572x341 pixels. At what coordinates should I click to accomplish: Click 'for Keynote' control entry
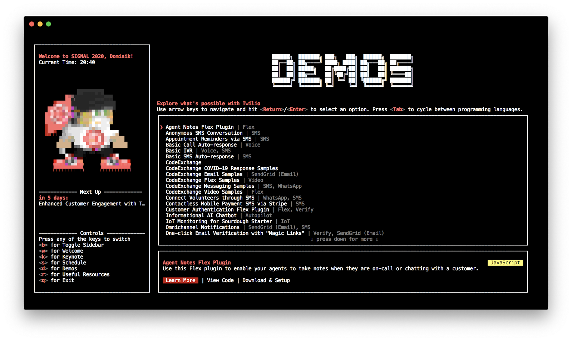tap(61, 257)
